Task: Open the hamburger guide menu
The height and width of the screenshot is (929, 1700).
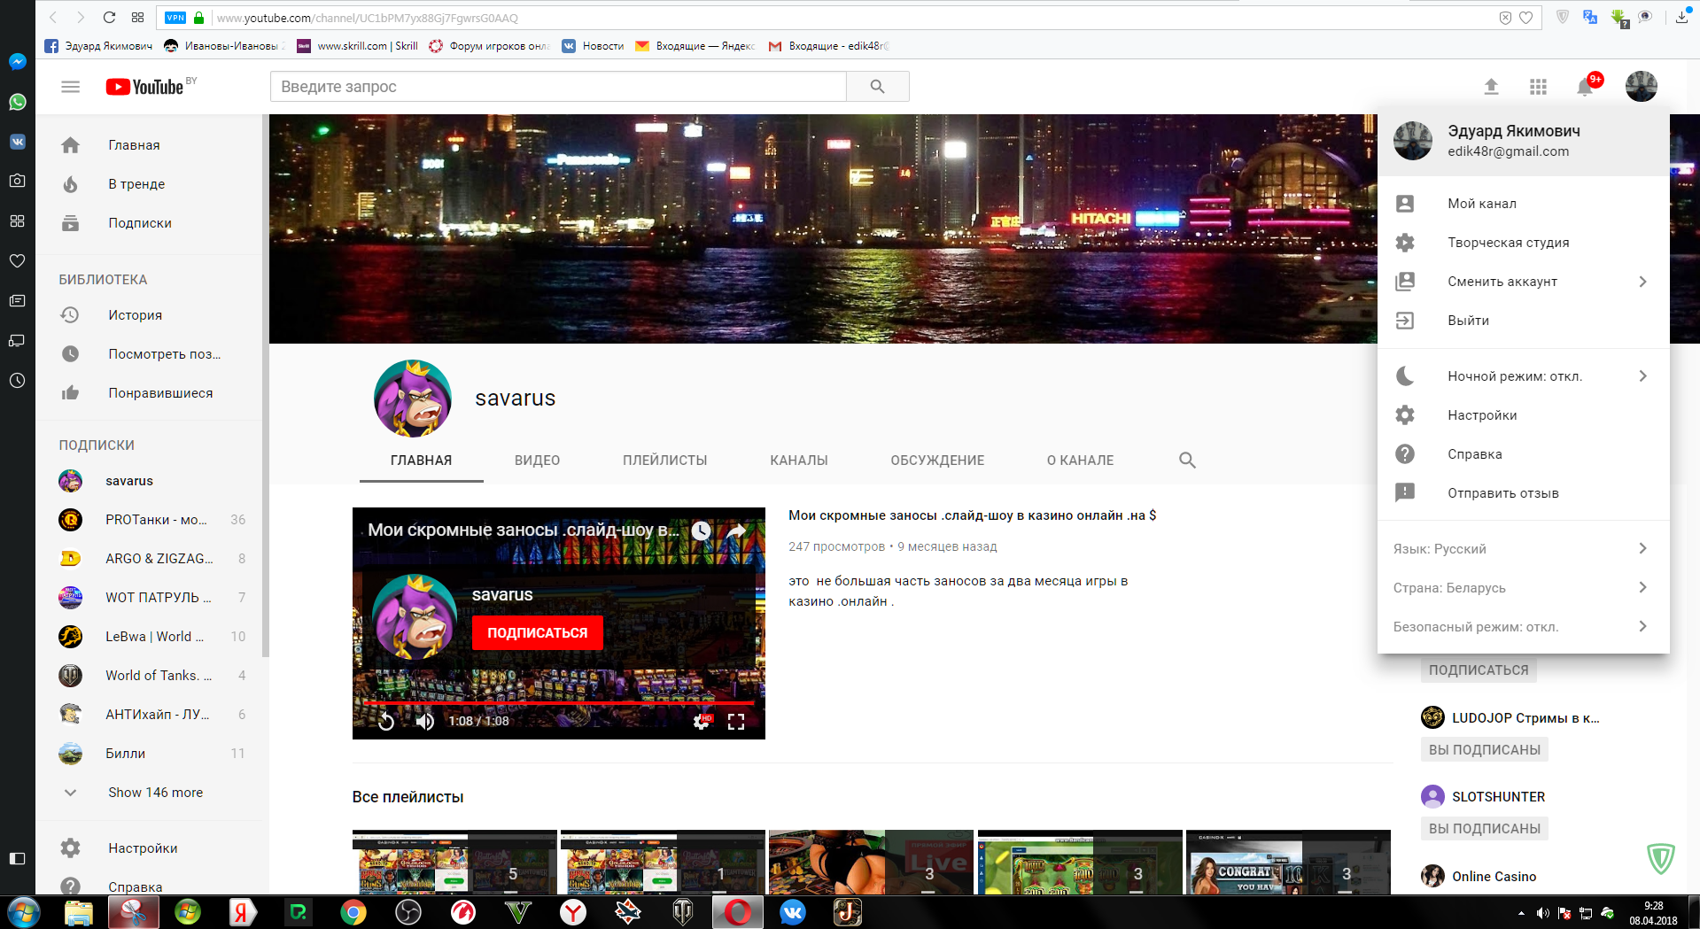Action: [x=70, y=87]
